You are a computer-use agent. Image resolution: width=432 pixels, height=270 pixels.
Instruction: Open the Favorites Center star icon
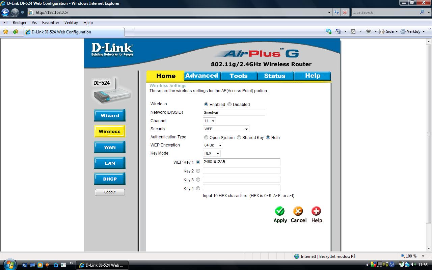point(5,32)
